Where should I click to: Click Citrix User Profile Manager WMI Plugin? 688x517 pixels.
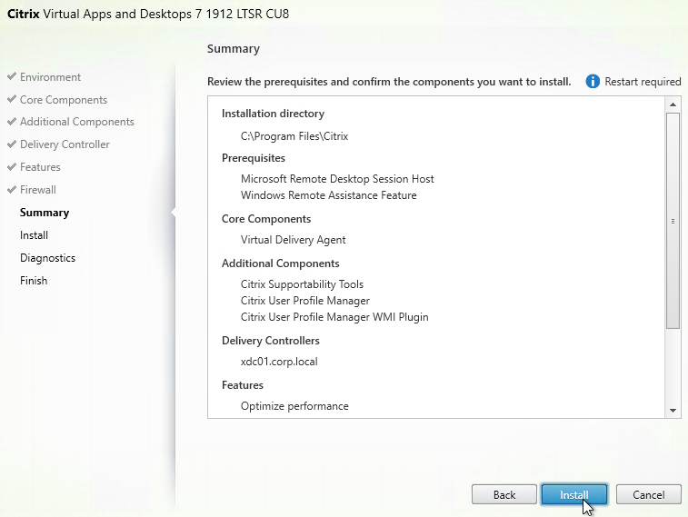click(x=334, y=317)
